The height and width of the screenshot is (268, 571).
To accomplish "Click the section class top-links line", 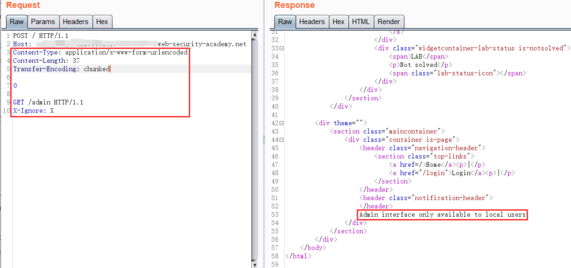I will coord(424,157).
